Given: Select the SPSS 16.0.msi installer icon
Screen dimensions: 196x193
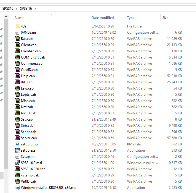Looking at the screenshot, I should [x=17, y=163].
